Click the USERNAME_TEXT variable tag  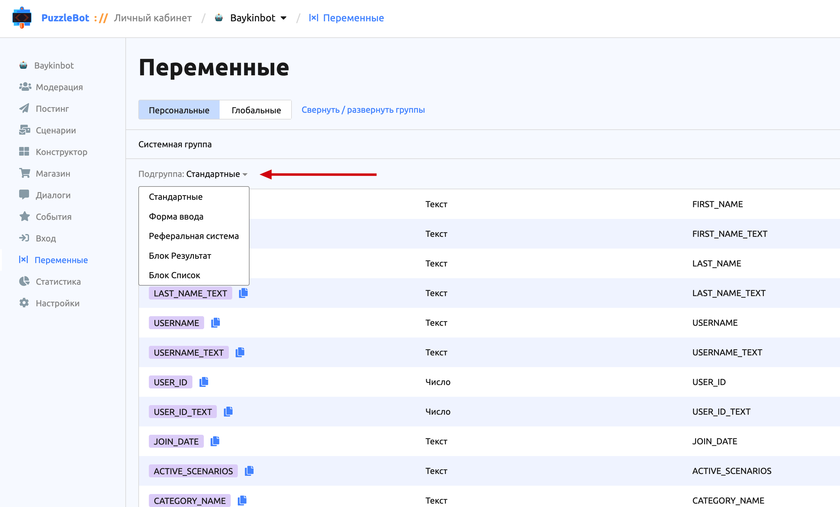coord(188,353)
